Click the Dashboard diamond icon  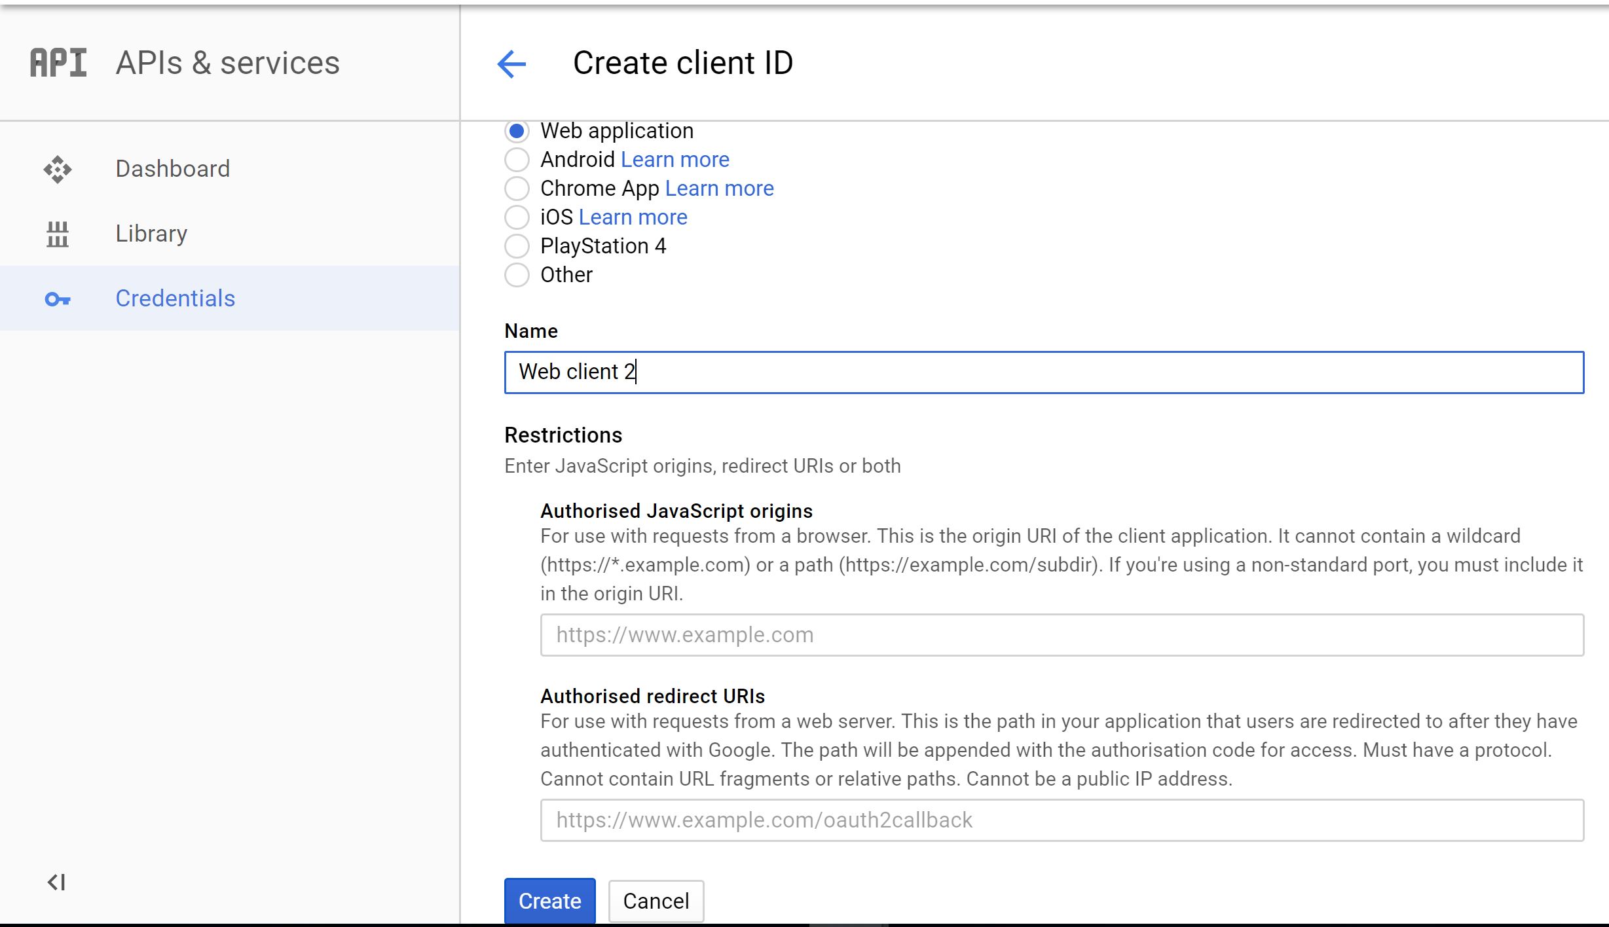click(58, 169)
